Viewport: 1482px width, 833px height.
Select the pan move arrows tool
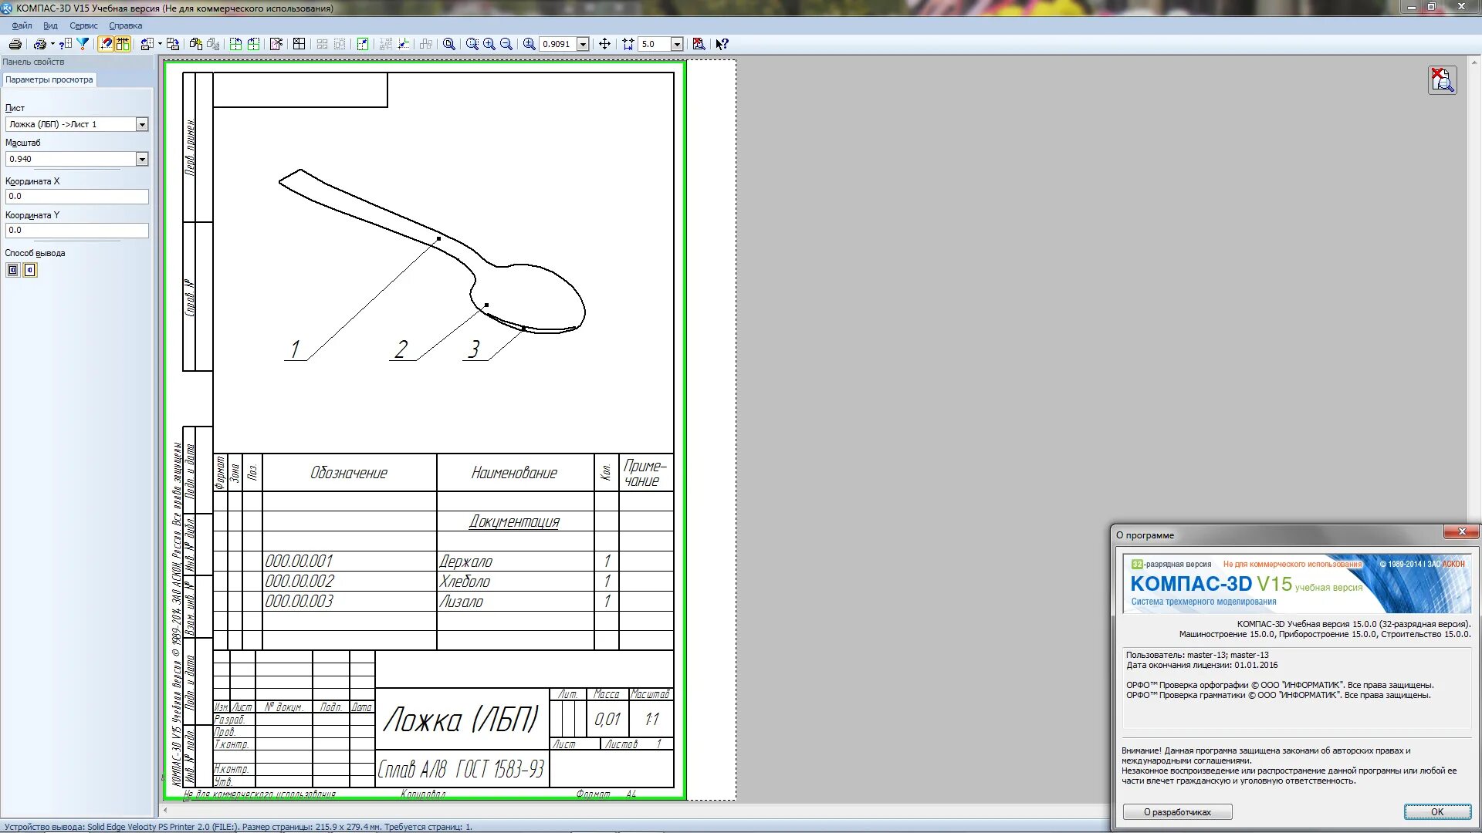[x=604, y=44]
